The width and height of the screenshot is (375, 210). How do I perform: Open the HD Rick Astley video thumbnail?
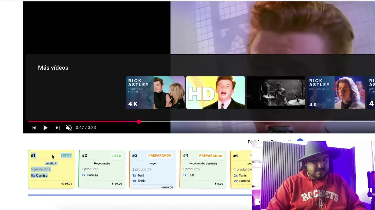pos(215,92)
